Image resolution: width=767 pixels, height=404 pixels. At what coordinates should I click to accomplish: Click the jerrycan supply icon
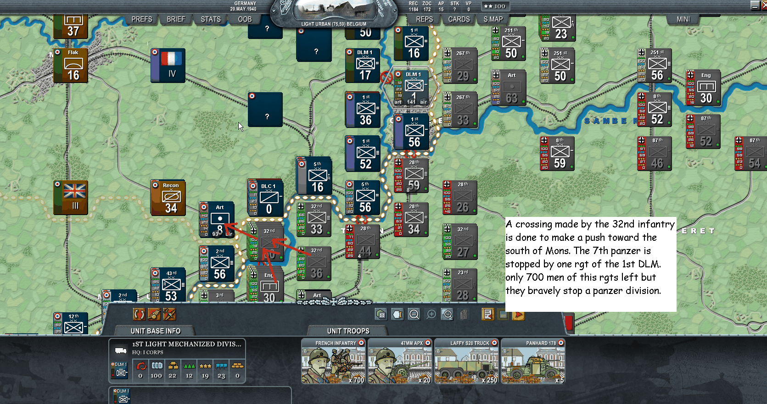[x=464, y=314]
